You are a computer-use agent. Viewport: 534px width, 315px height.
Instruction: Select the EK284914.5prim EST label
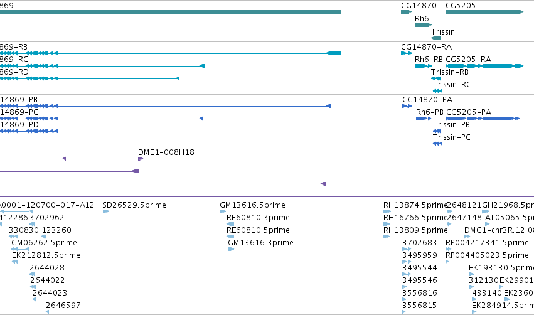click(x=503, y=305)
